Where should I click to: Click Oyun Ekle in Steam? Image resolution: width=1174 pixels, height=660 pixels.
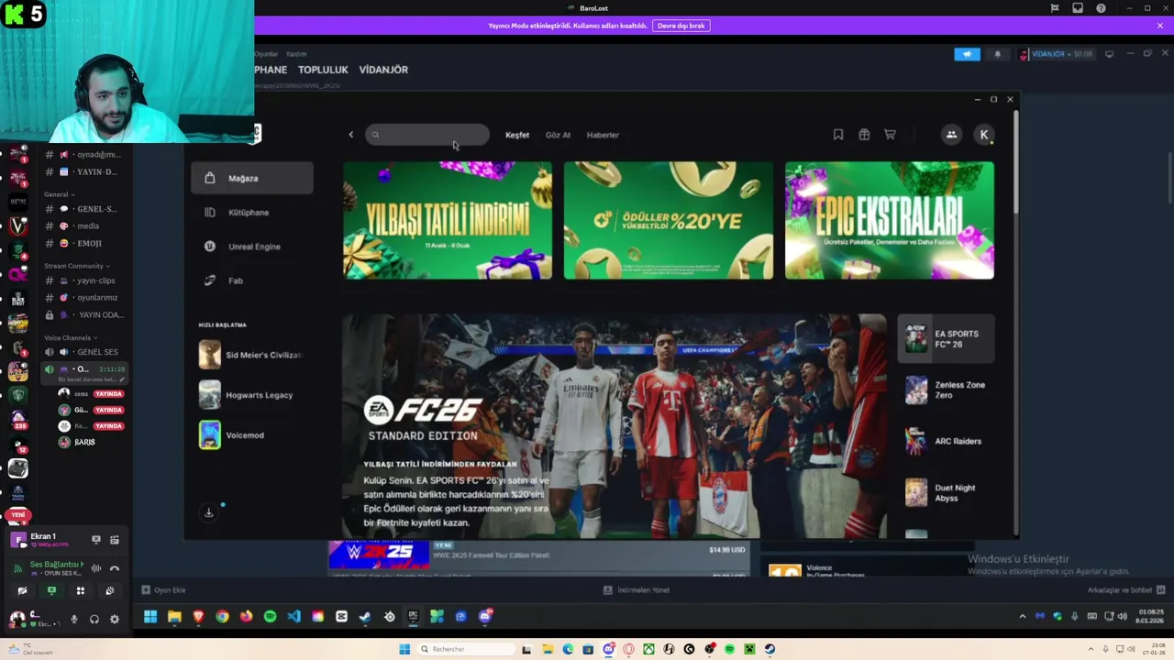(164, 590)
